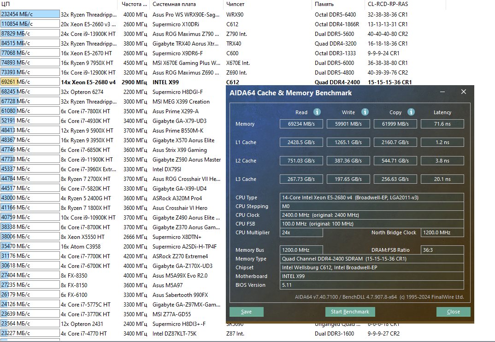Viewport: 495px width, 342px height.
Task: Click the Copy info icon
Action: click(411, 112)
